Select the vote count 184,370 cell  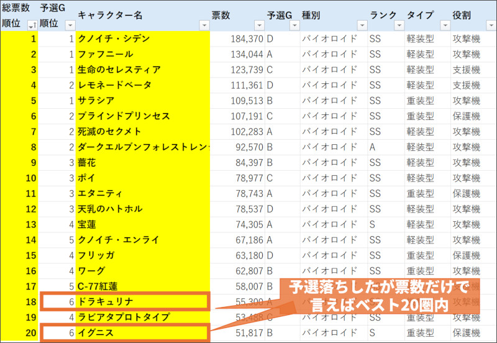tap(238, 39)
